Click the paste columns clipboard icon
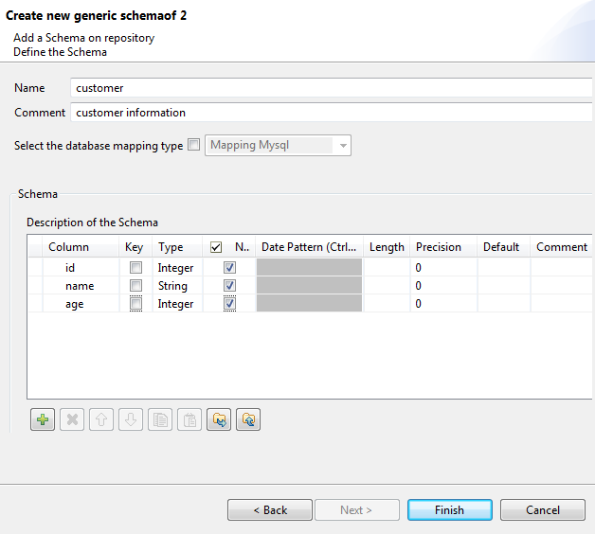595x534 pixels. pos(189,419)
